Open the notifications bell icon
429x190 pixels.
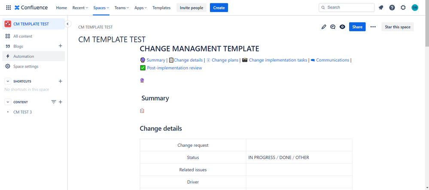click(x=381, y=8)
